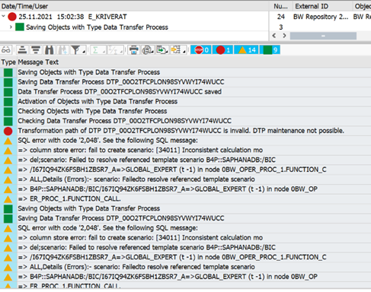Open the Export icon with green arrow
Image resolution: width=371 pixels, height=292 pixels.
pos(161,49)
